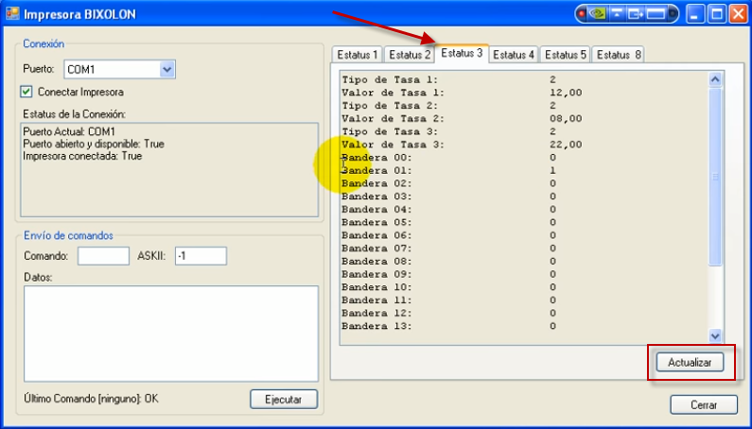Show the Estatus 8 tab
Viewport: 752px width, 429px height.
click(x=619, y=55)
